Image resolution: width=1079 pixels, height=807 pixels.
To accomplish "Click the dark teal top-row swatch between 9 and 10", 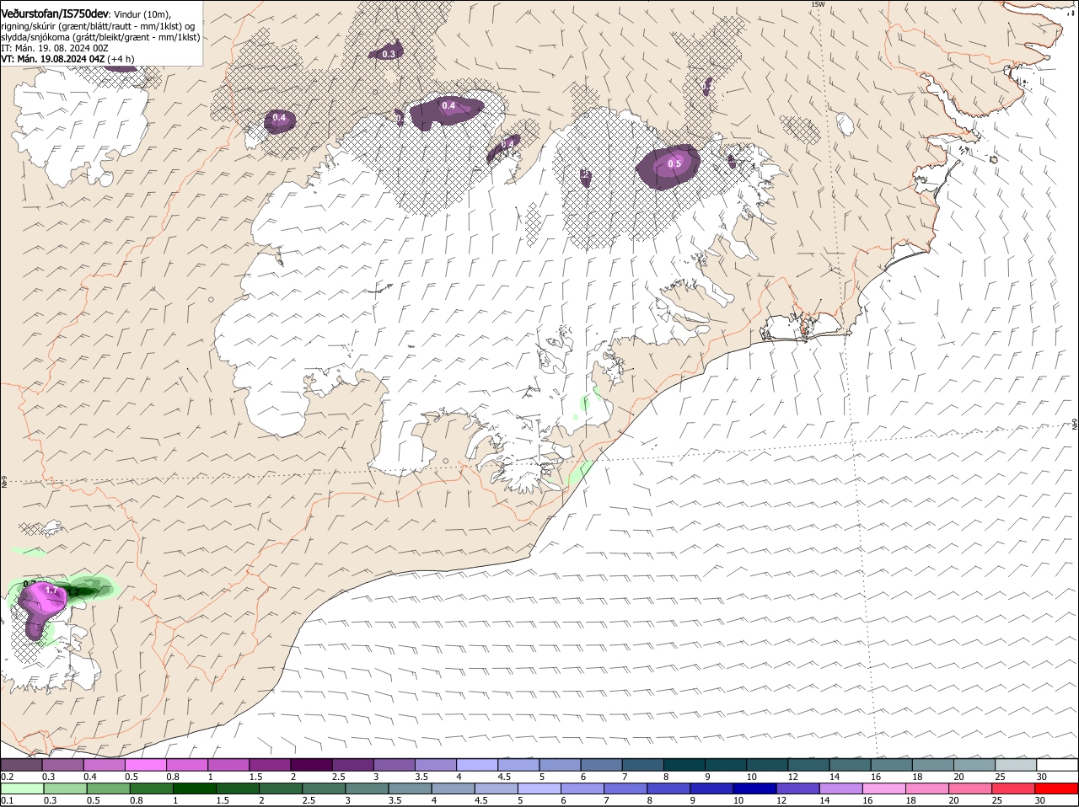I will pyautogui.click(x=724, y=765).
